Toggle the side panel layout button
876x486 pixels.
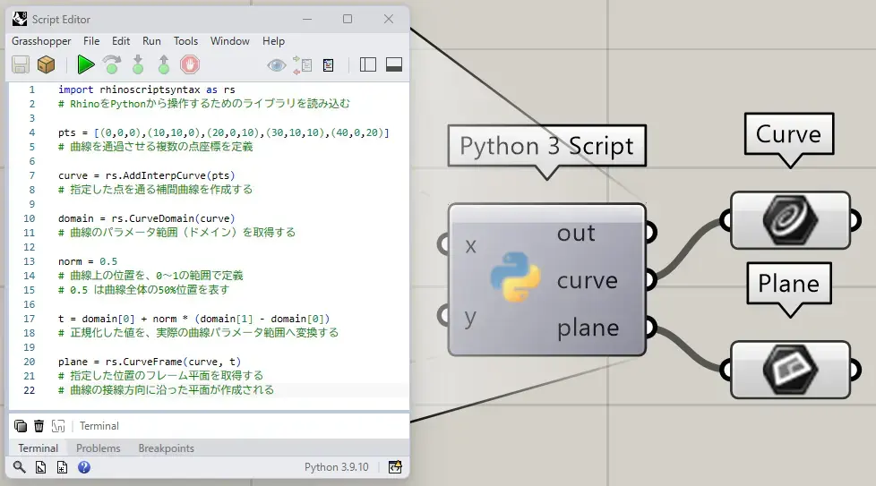[368, 64]
